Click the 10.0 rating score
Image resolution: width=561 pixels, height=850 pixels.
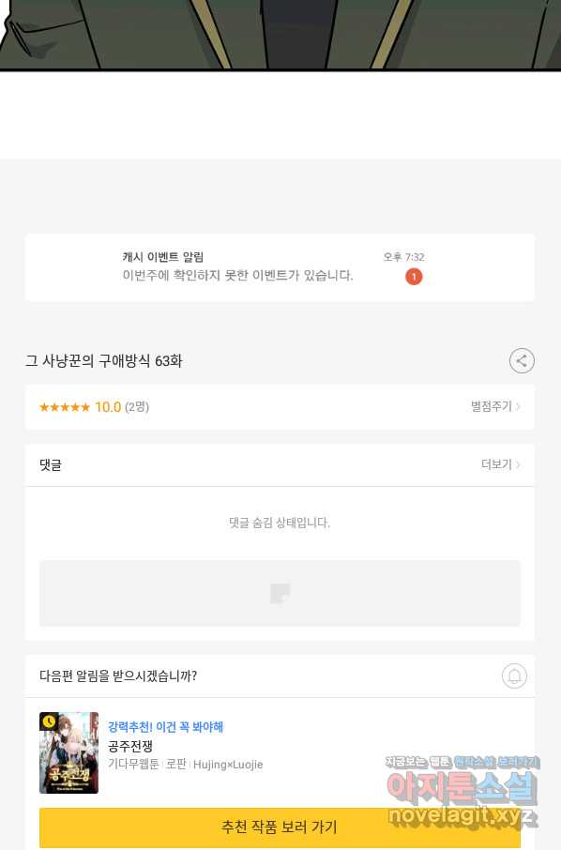click(x=108, y=407)
